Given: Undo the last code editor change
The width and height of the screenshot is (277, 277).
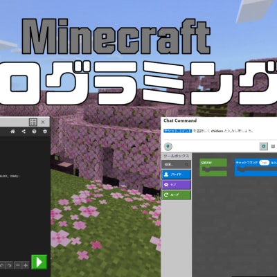Looking at the screenshot, I should [x=2, y=265].
